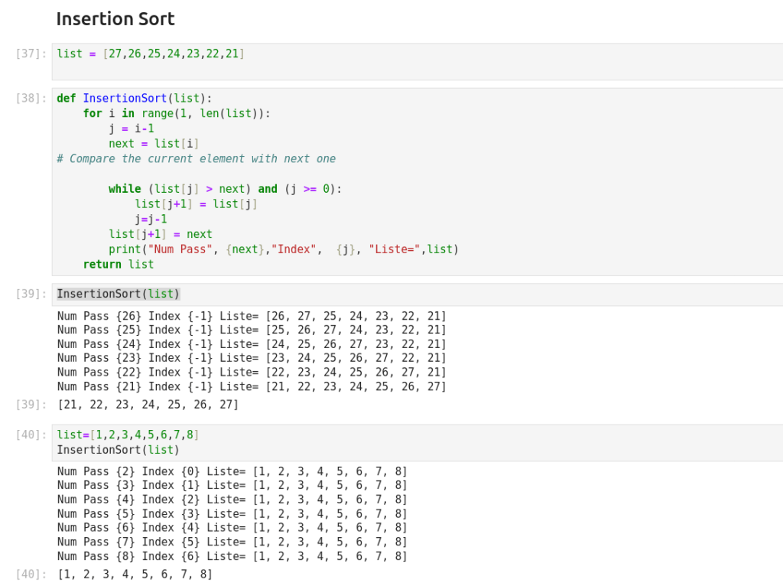Viewport: 783px width, 586px height.
Task: Select the input prompt of cell 37
Action: [x=31, y=54]
